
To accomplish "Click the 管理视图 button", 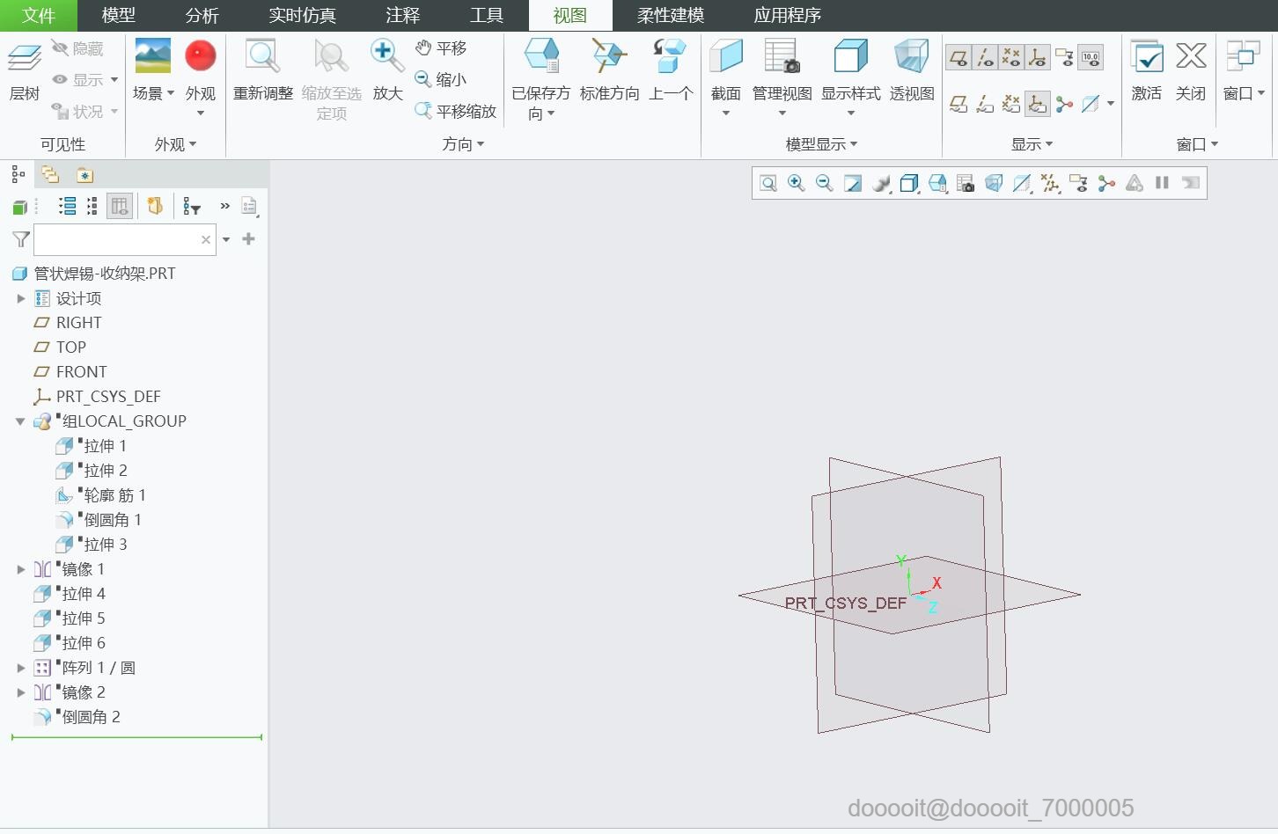I will point(782,77).
